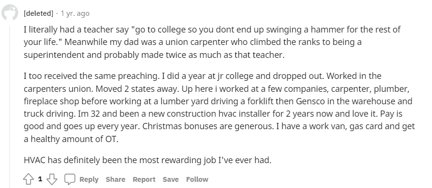Save this comment

coord(170,179)
